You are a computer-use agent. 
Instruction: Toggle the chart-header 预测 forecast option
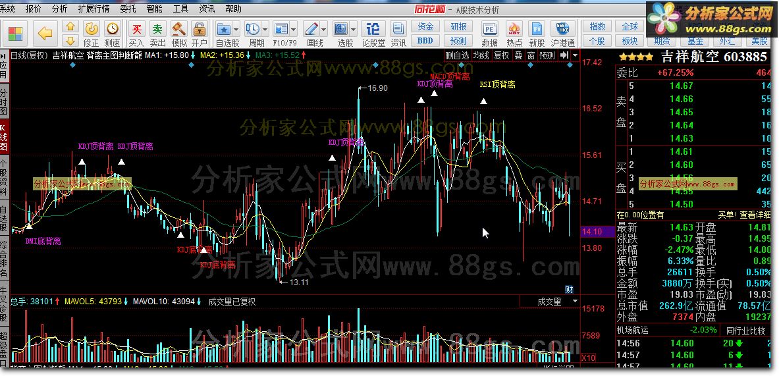click(547, 55)
